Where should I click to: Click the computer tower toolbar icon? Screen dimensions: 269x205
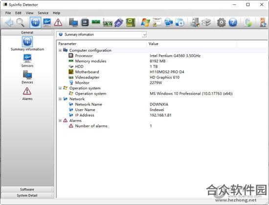(195, 22)
